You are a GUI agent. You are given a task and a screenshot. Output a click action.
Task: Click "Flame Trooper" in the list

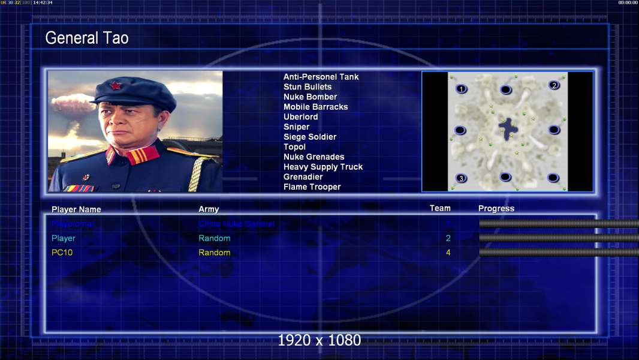click(x=312, y=187)
